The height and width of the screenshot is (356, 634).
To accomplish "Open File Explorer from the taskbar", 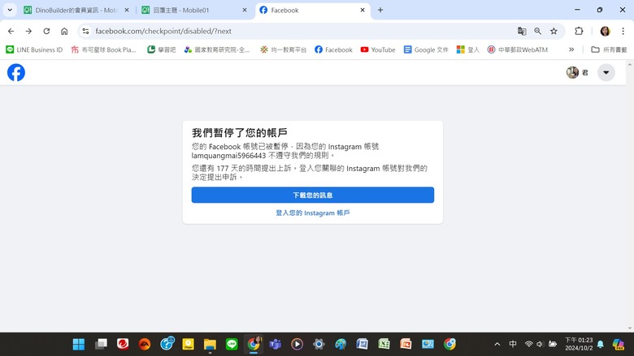I will (210, 344).
